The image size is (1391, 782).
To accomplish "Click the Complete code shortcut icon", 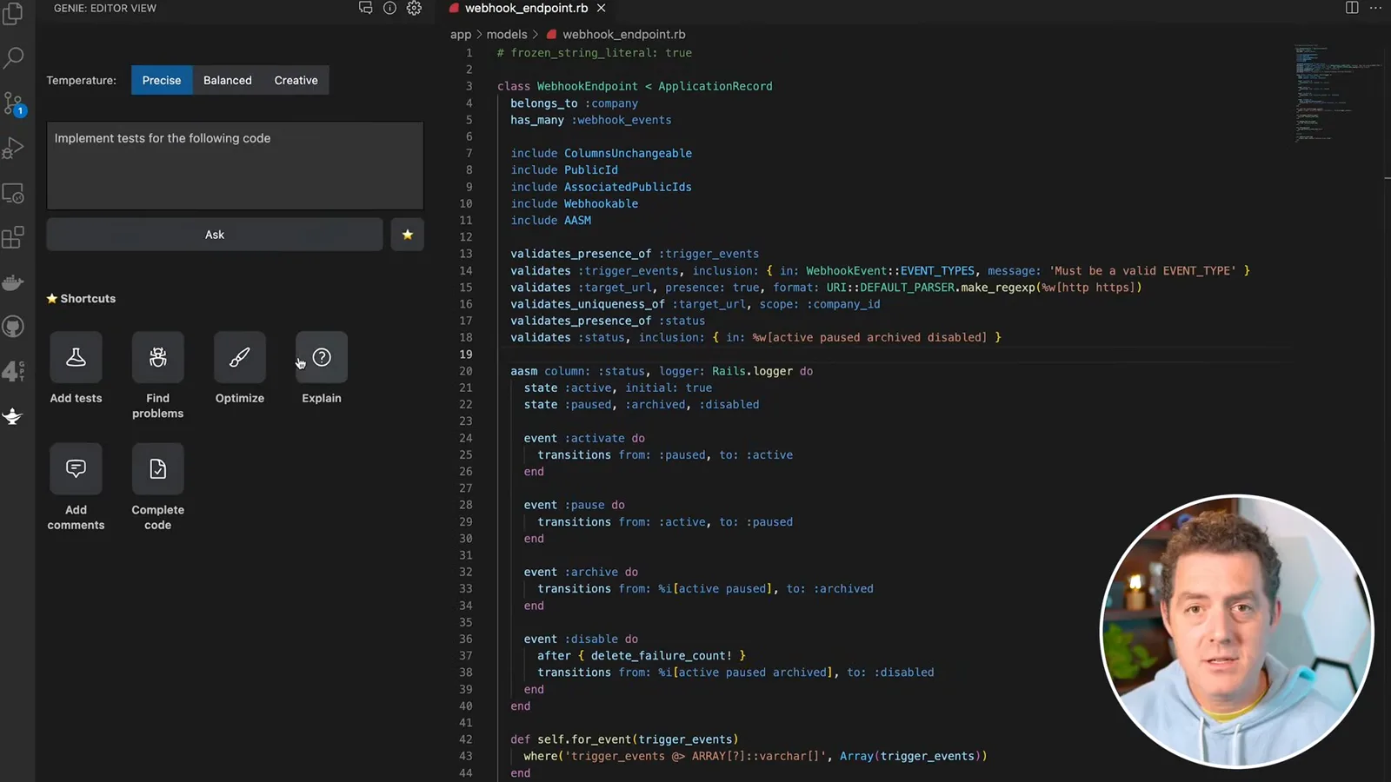I will pyautogui.click(x=157, y=469).
